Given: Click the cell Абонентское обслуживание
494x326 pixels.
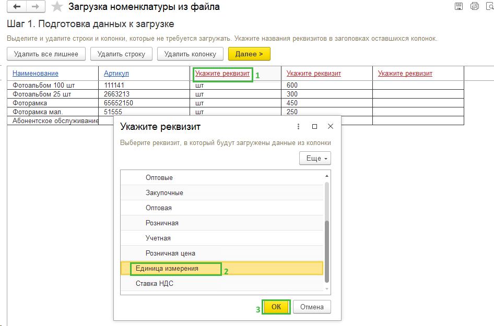Looking at the screenshot, I should point(53,120).
